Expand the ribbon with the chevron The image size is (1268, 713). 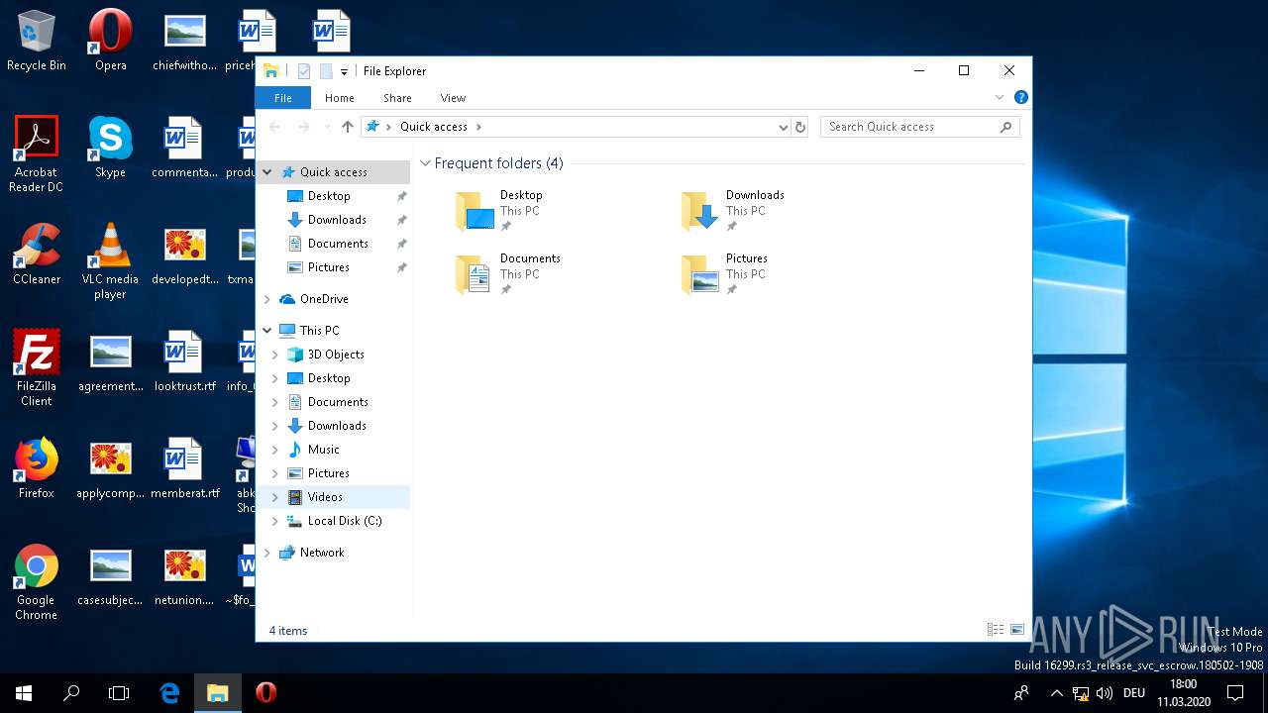pos(1000,97)
